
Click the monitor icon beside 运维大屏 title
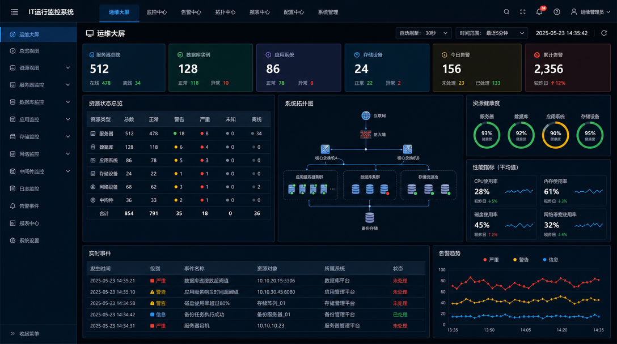point(90,33)
